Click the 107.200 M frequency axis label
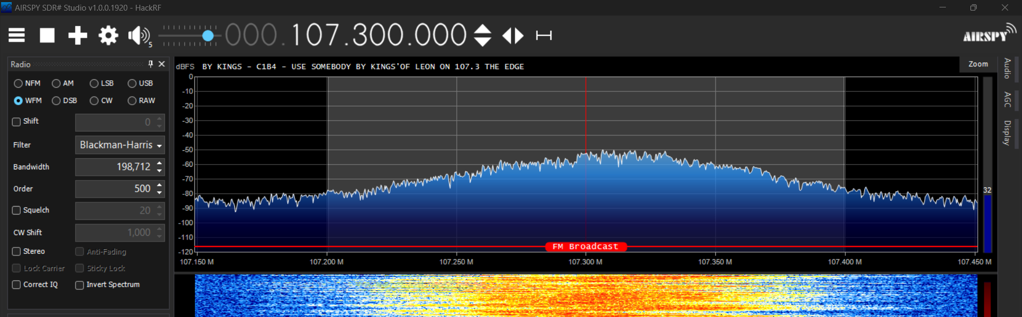1022x317 pixels. 326,262
